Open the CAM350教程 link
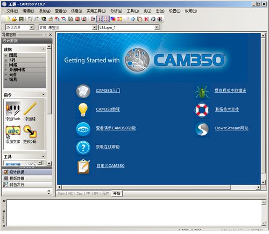Viewport: 269px width, 234px height. point(108,109)
